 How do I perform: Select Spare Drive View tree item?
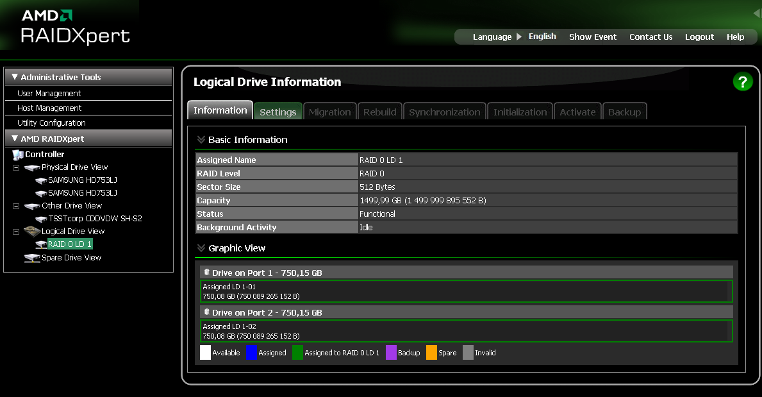[71, 257]
